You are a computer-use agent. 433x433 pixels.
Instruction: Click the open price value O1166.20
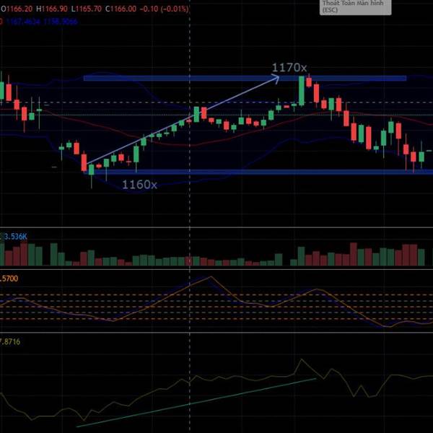tap(17, 9)
